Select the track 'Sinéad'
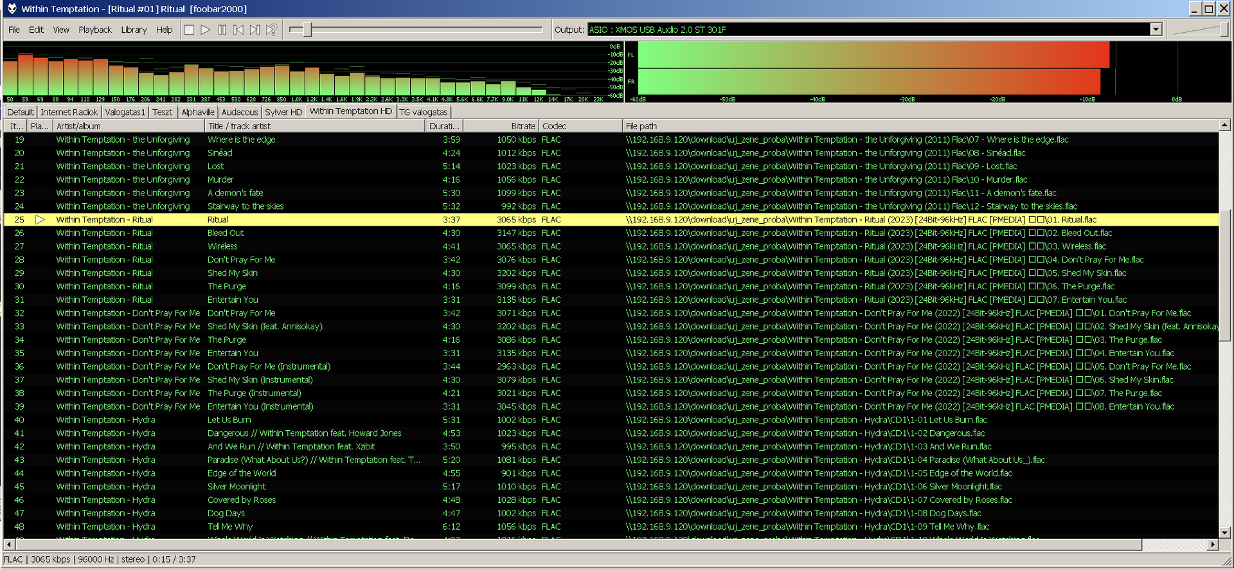The image size is (1234, 569). pyautogui.click(x=611, y=153)
